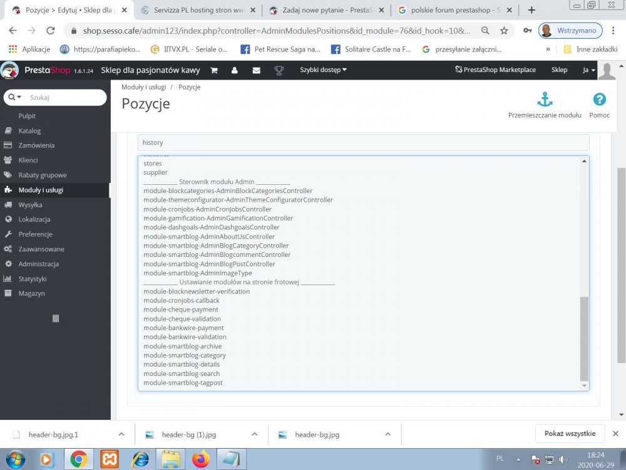The width and height of the screenshot is (626, 470).
Task: Select module-smartblog-tagpost in list
Action: click(183, 383)
